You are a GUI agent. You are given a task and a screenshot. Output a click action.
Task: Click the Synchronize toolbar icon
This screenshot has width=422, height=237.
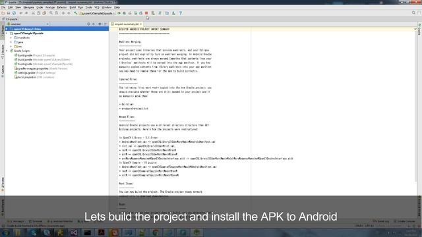point(15,13)
